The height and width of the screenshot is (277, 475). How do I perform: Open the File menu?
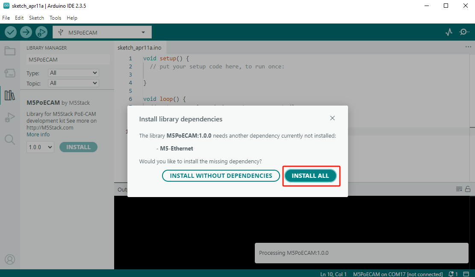coord(6,18)
